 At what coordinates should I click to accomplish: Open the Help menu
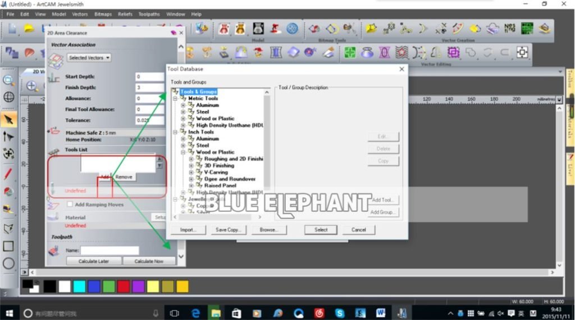pos(196,14)
